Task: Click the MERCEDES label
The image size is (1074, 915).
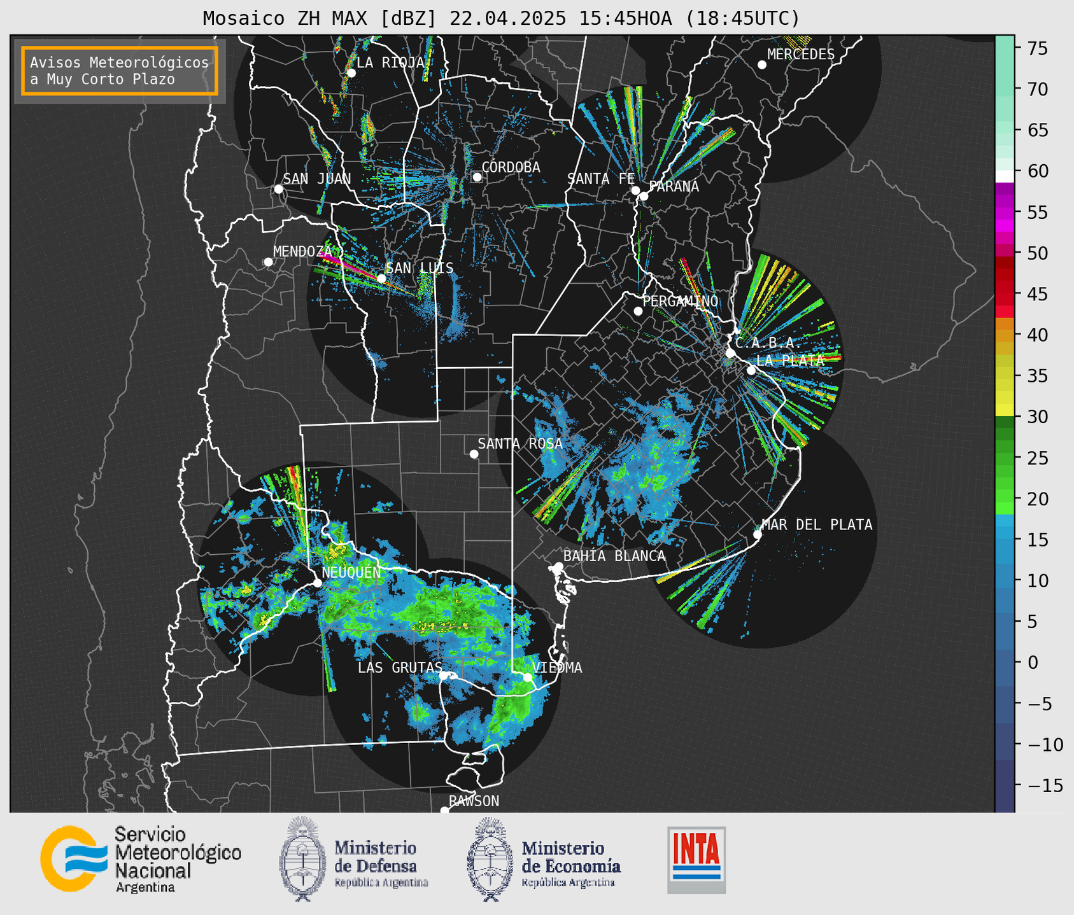Action: 801,55
